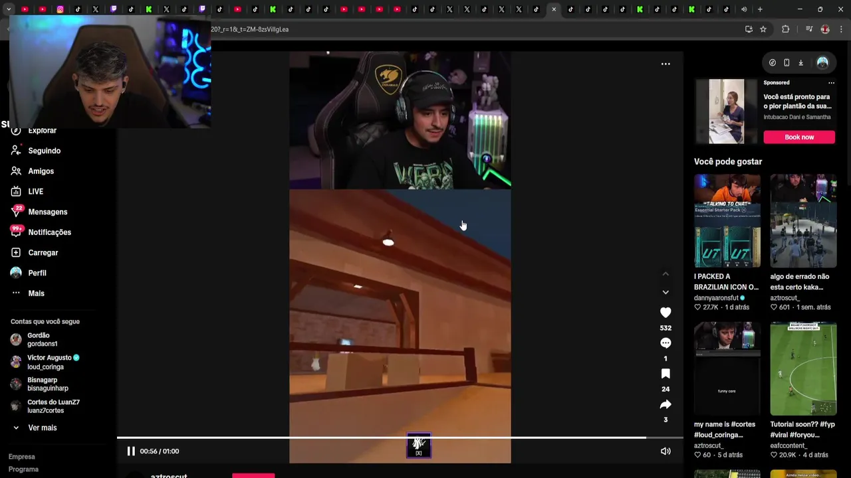Open followed account Cortes do LuanZ7
Image resolution: width=851 pixels, height=478 pixels.
tap(45, 406)
